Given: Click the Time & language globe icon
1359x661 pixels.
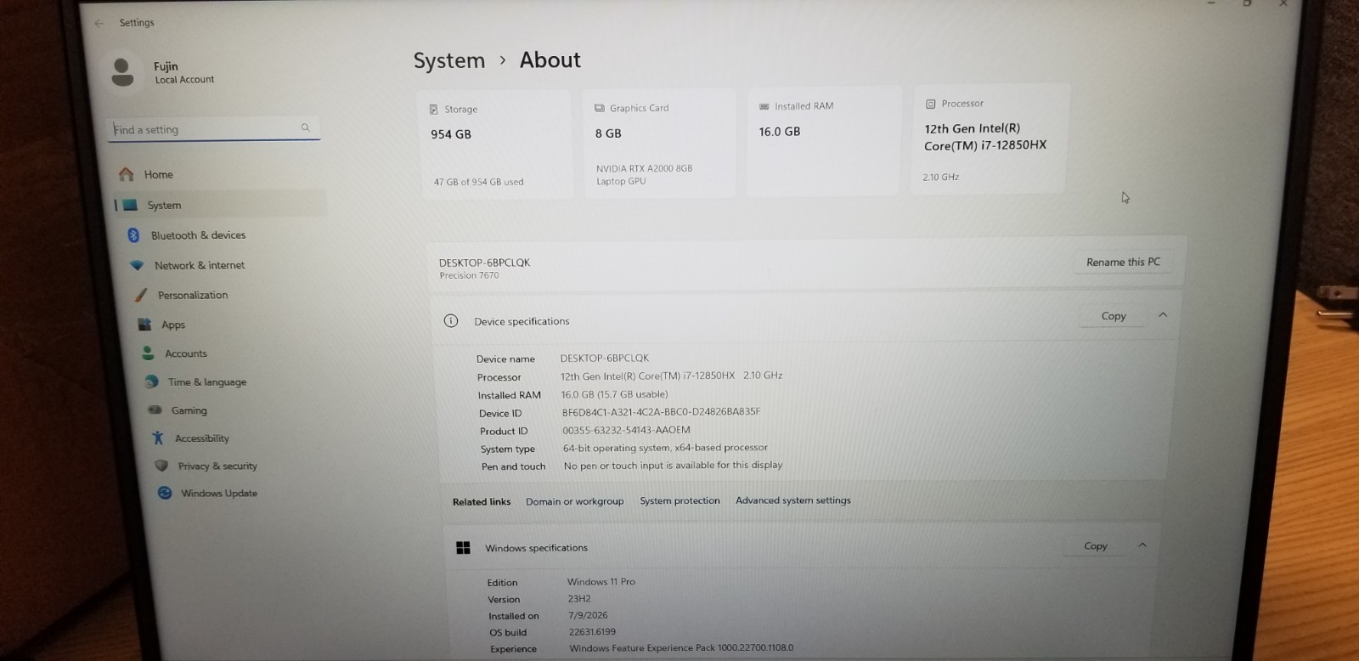Looking at the screenshot, I should [x=151, y=381].
